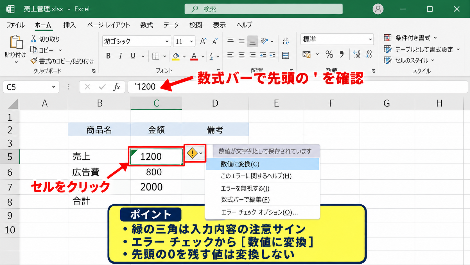Click the Decrease Decimal icon
The height and width of the screenshot is (265, 470).
368,54
